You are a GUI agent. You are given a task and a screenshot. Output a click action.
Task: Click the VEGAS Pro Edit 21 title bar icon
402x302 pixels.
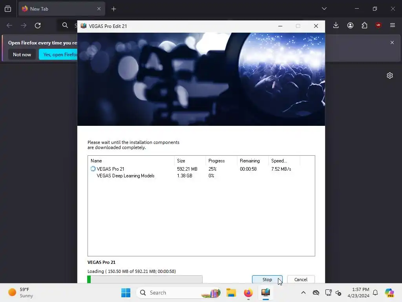[x=84, y=26]
